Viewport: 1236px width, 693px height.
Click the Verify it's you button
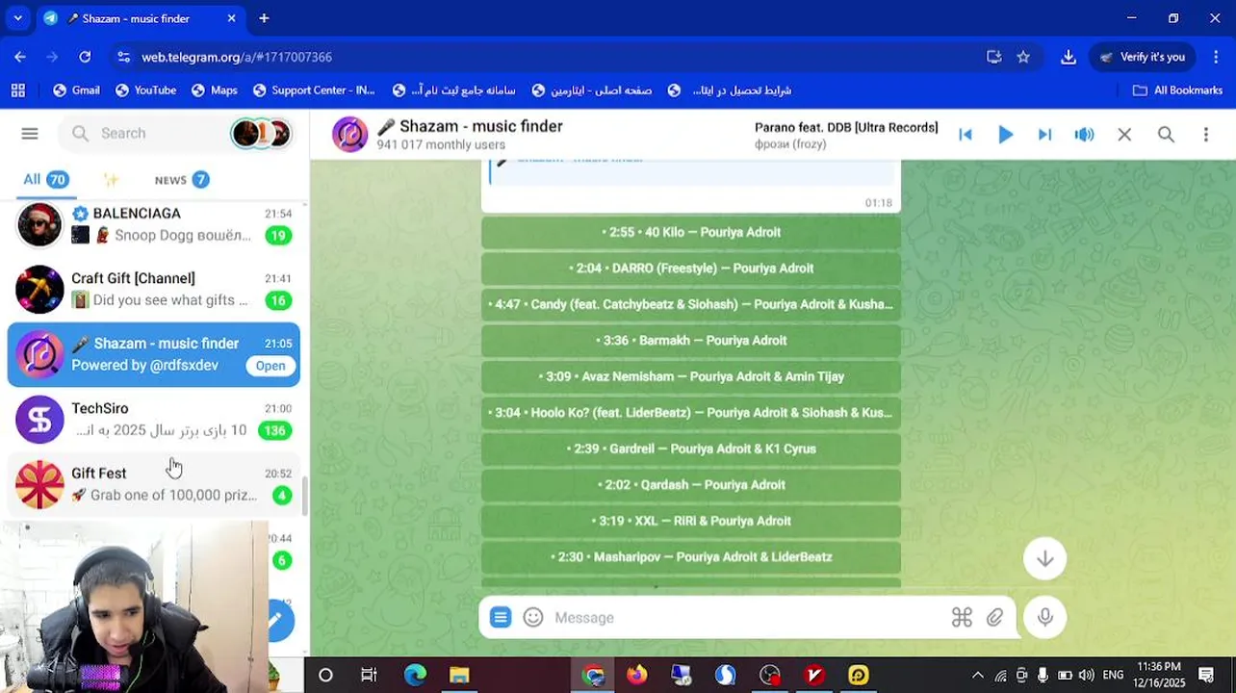[x=1143, y=57]
